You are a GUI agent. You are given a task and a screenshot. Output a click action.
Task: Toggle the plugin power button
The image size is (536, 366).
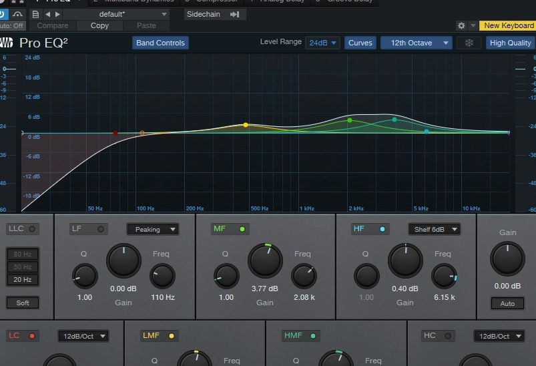(3, 15)
